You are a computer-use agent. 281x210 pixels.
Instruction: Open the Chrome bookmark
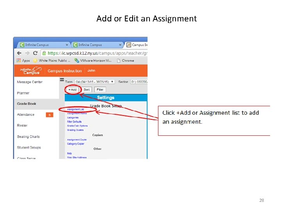click(126, 61)
